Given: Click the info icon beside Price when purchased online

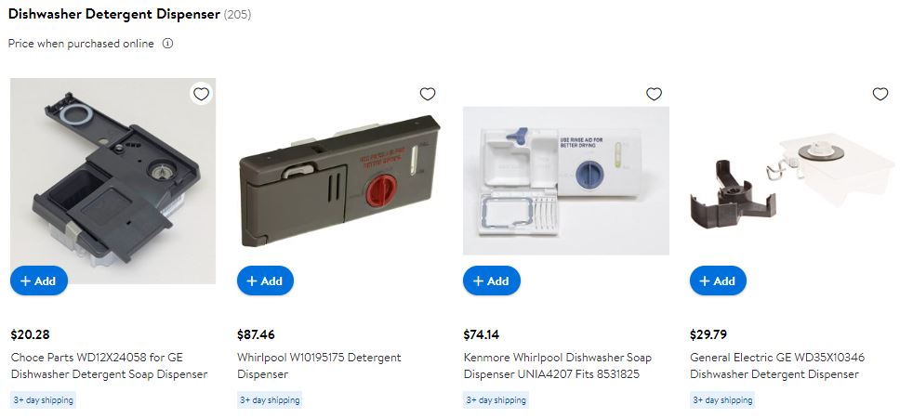Looking at the screenshot, I should (x=167, y=44).
